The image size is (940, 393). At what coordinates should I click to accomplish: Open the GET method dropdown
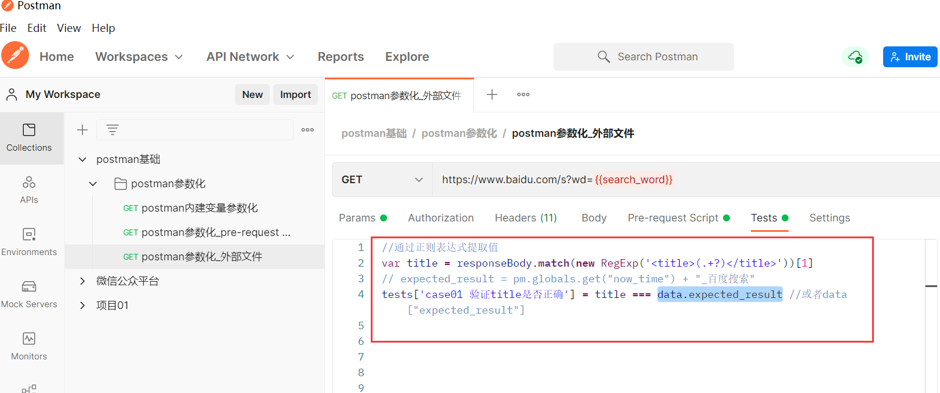(x=382, y=180)
